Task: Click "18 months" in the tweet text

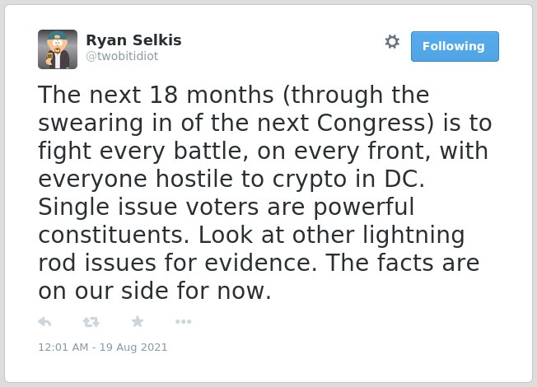Action: [212, 95]
